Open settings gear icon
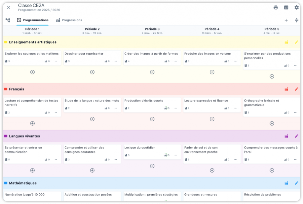 pos(296,7)
